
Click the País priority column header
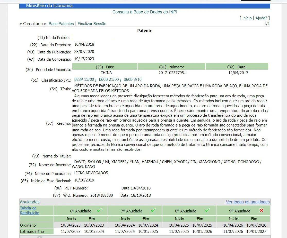105,67
